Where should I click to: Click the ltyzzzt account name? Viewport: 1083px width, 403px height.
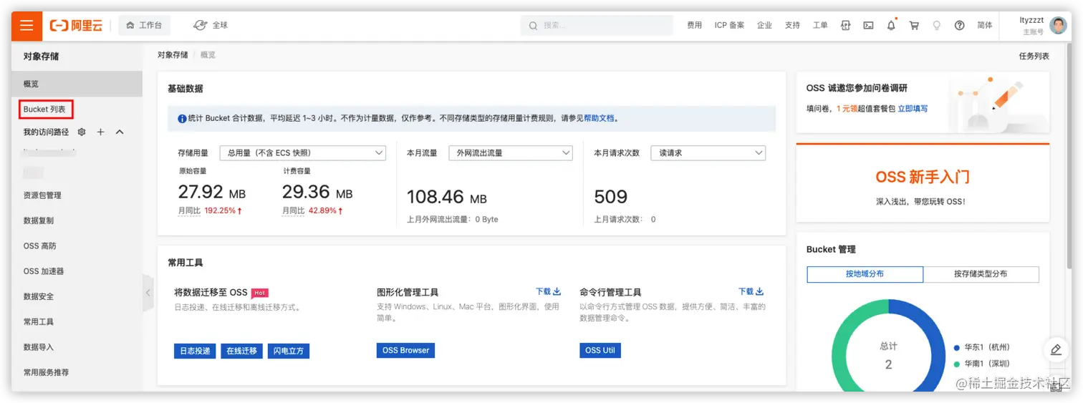tap(1031, 21)
